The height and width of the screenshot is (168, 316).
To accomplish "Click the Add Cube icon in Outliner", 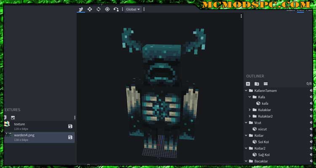I will click(x=248, y=84).
